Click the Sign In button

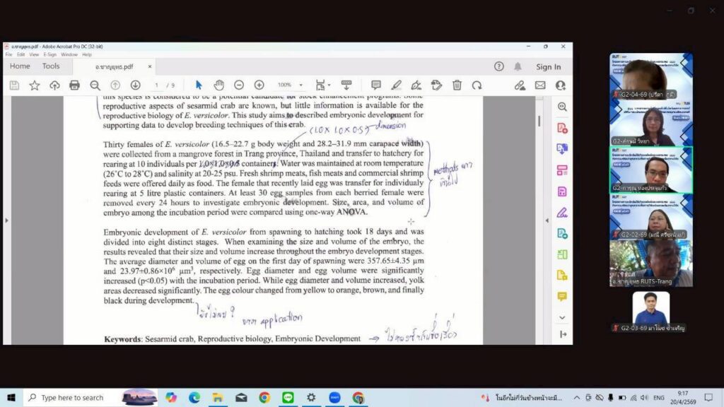click(548, 66)
